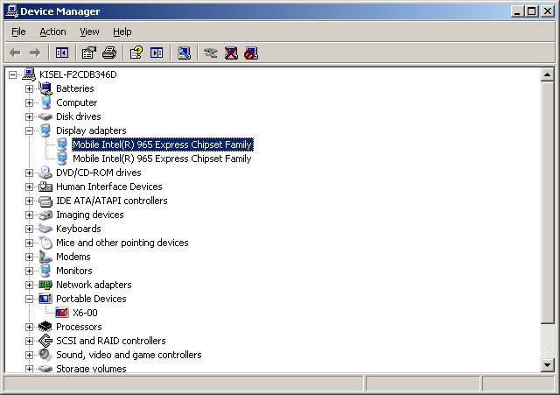Screen dimensions: 560x395
Task: Select the KISEL-F2CDB346D computer name
Action: point(78,74)
